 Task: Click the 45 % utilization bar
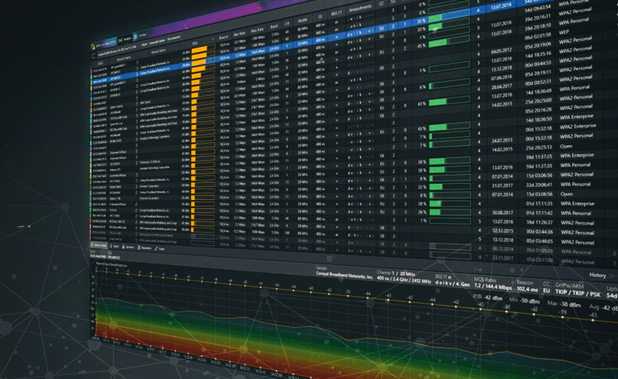449,42
